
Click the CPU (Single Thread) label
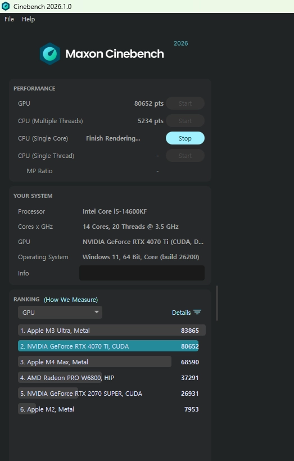46,156
